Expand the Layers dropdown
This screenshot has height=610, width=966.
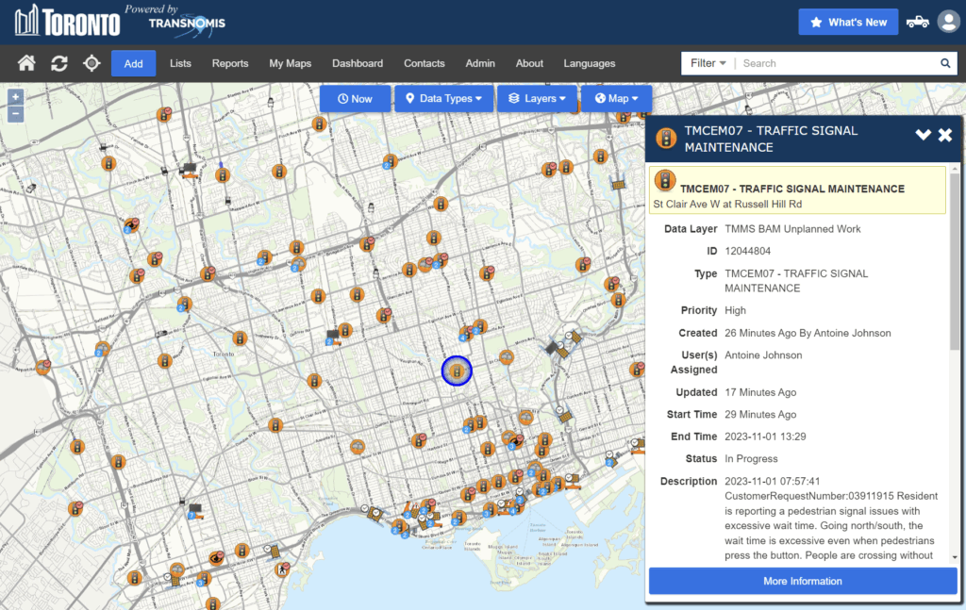point(537,98)
